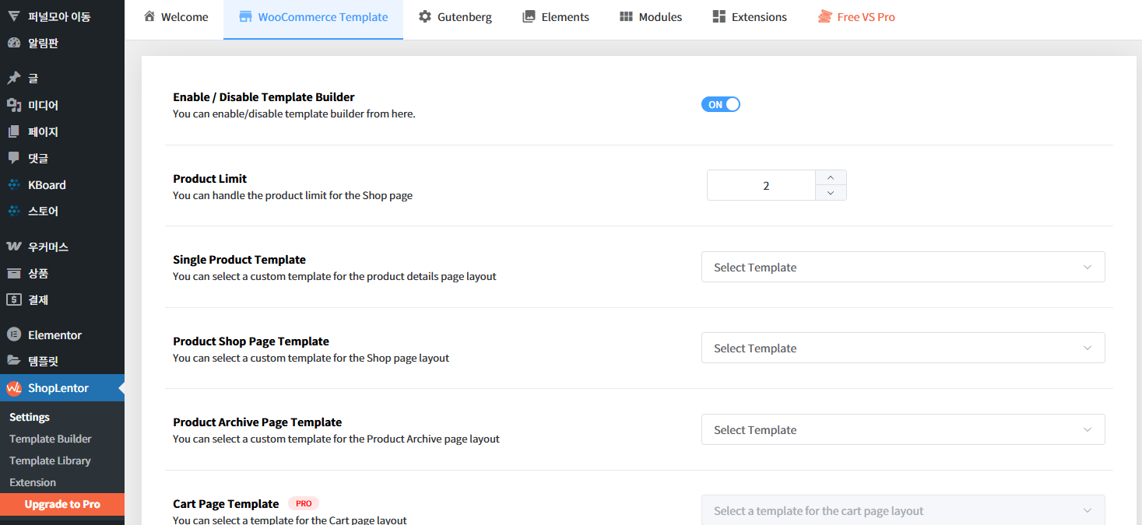Click the KBoard logo icon
1142x525 pixels.
coord(13,185)
